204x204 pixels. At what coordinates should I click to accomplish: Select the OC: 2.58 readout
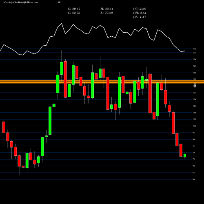point(140,9)
